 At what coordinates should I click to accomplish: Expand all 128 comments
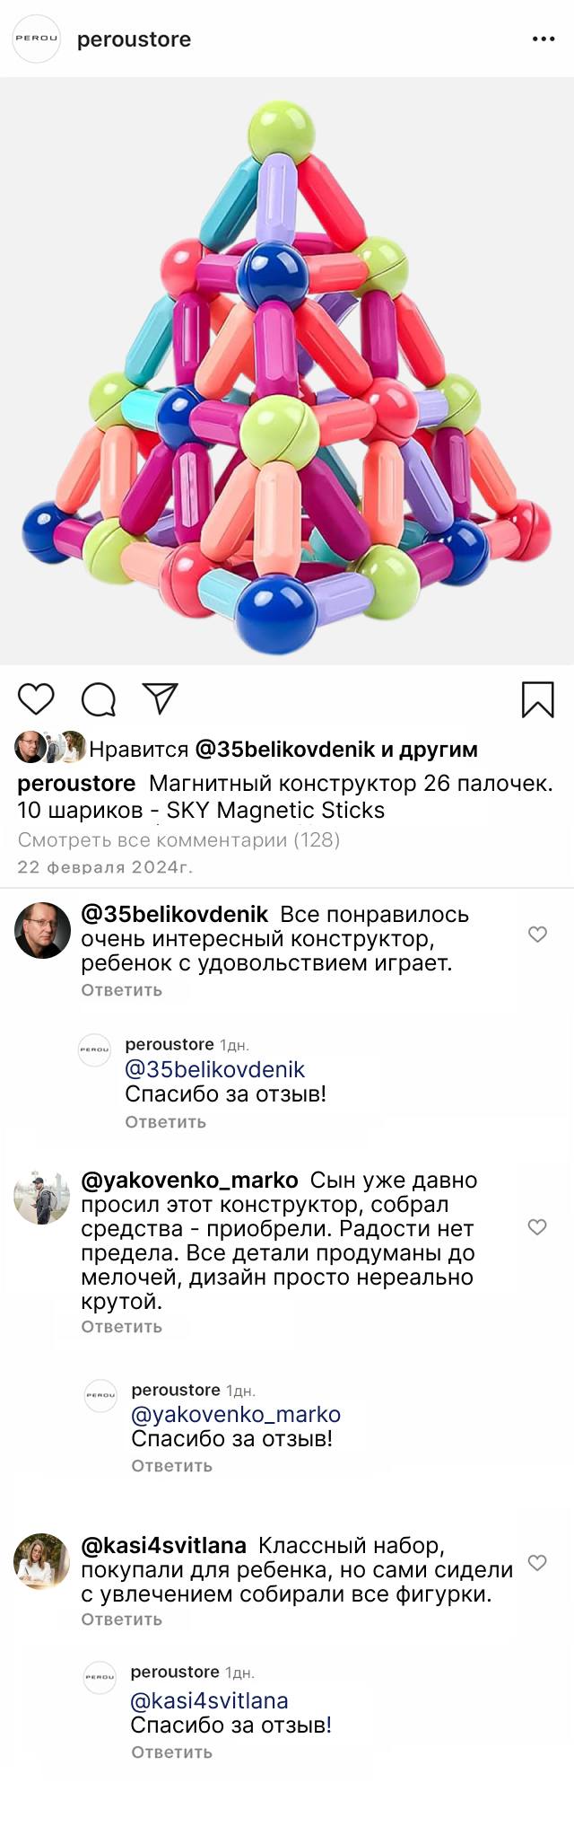tap(178, 840)
